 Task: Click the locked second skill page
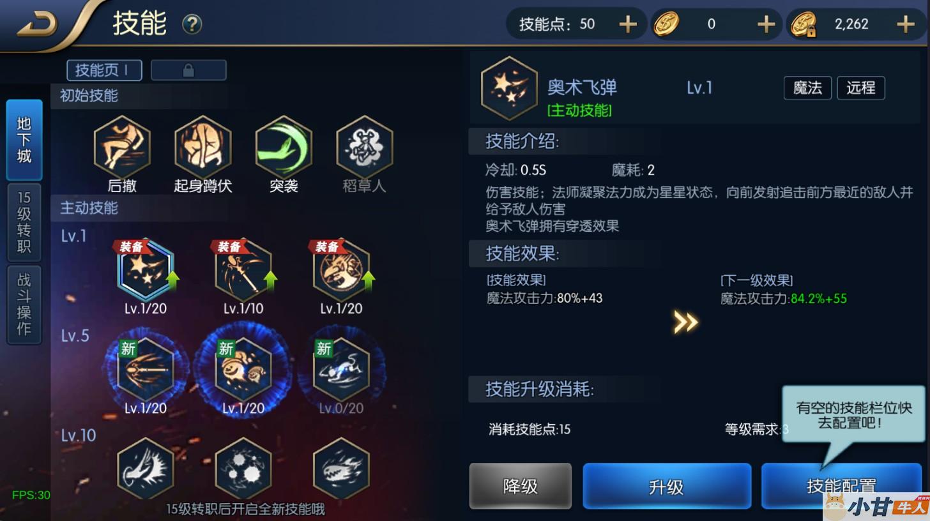coord(188,70)
